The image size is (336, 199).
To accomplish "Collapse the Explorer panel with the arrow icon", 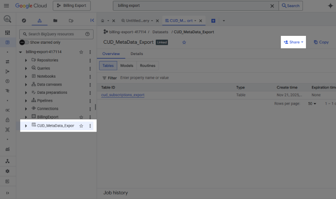I will tap(92, 21).
